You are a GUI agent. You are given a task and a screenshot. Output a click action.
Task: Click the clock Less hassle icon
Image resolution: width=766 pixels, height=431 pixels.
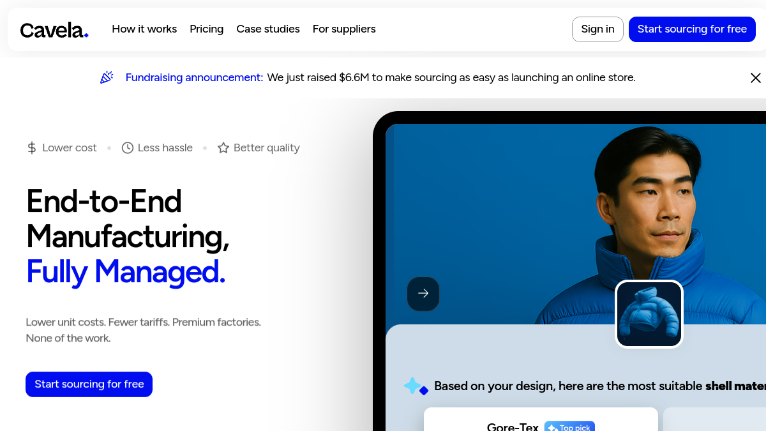[128, 148]
